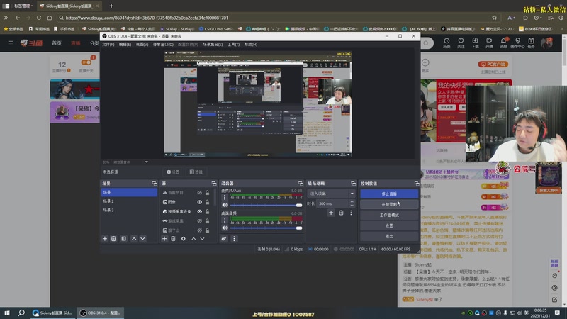Viewport: 567px width, 319px height.
Task: Decrease transition duration with down stepper
Action: (x=352, y=206)
